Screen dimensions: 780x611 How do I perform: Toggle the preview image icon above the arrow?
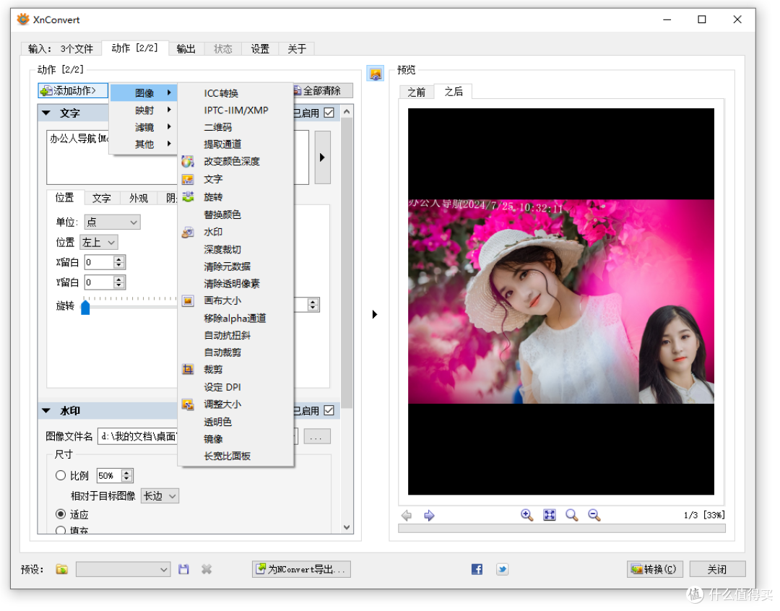coord(375,74)
